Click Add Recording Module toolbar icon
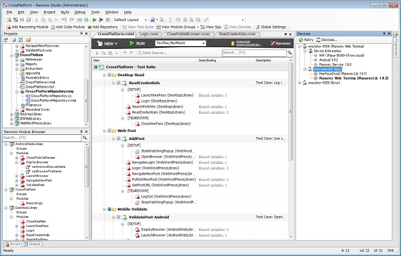401x256 pixels. point(7,27)
